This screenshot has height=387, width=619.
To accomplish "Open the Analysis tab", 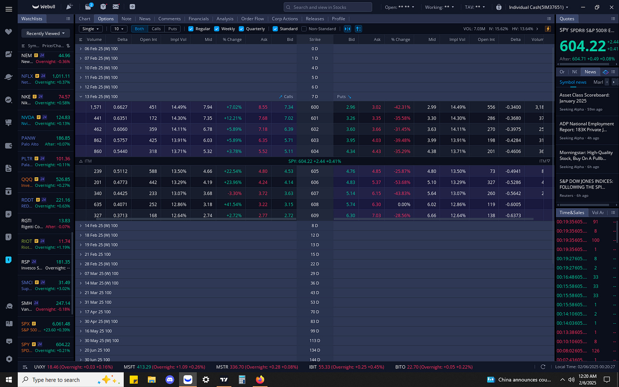I will click(x=225, y=19).
